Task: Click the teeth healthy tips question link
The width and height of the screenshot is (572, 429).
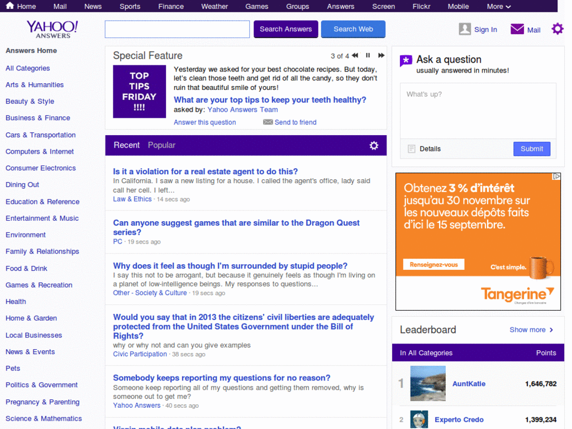Action: [x=270, y=100]
